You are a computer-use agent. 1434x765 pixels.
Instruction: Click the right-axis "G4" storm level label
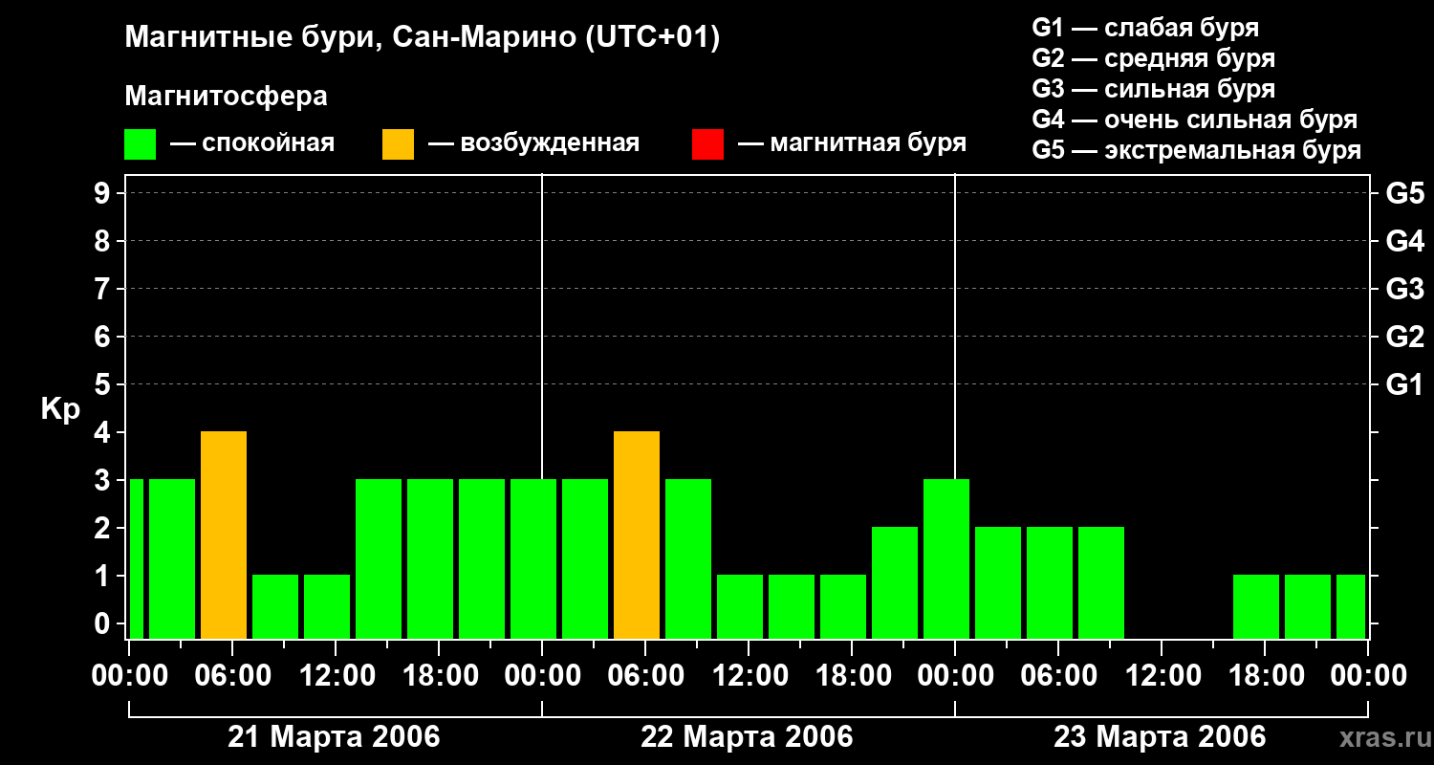(x=1405, y=241)
